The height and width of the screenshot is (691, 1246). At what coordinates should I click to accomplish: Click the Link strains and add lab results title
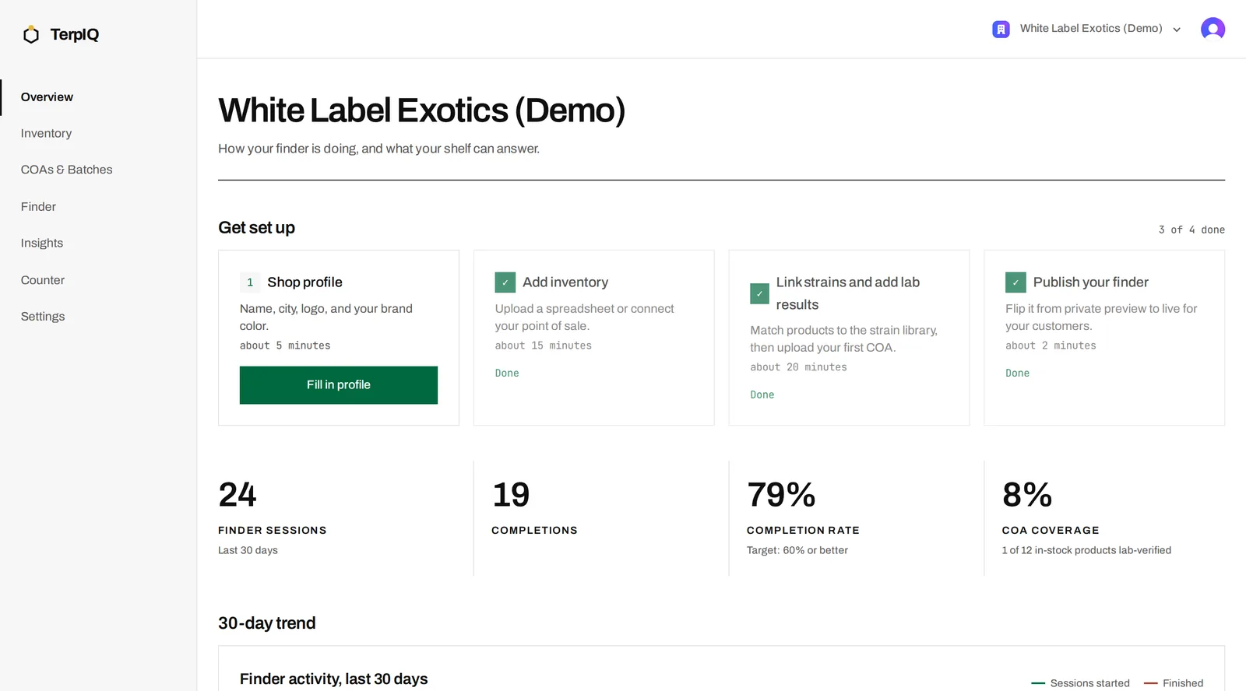(x=848, y=293)
